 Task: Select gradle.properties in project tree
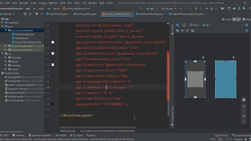coord(17,92)
